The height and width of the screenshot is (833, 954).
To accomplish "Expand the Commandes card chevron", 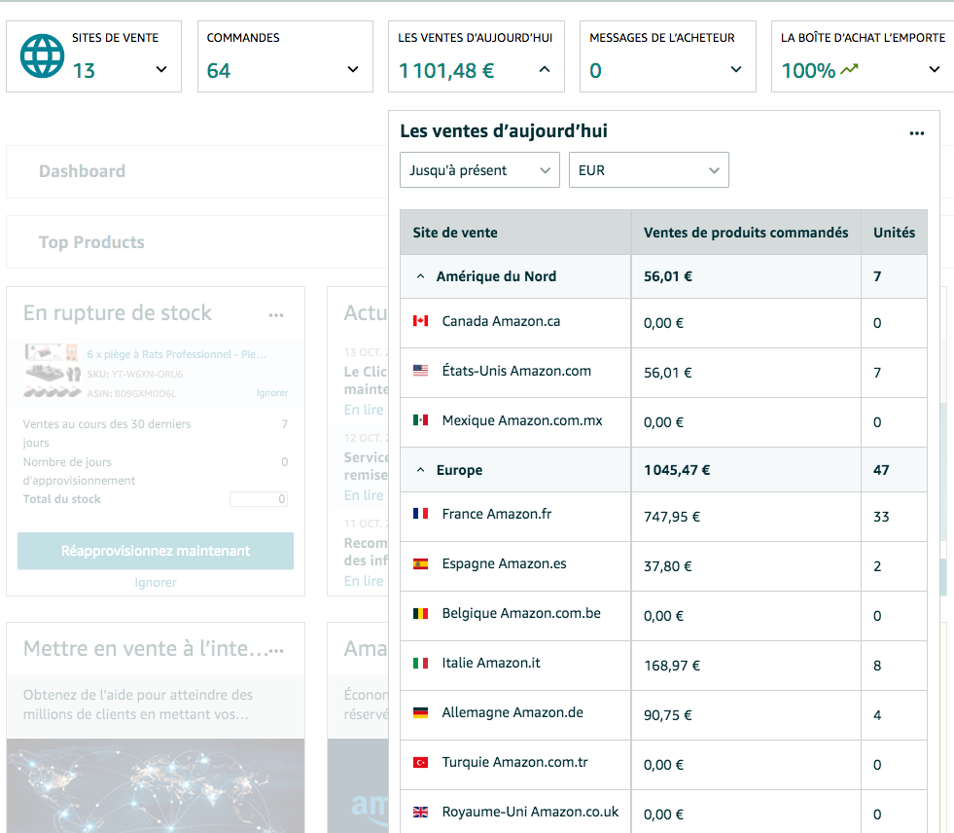I will 353,69.
